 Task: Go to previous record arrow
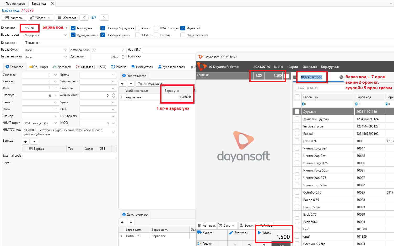tap(84, 18)
